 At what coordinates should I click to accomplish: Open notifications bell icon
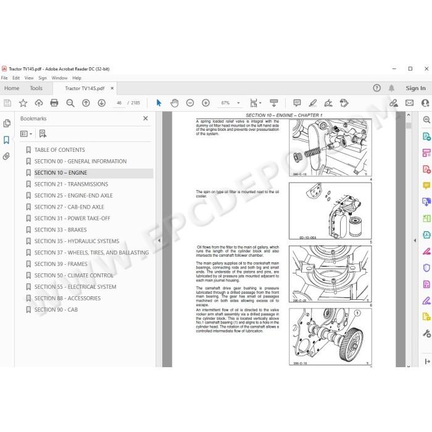pos(391,88)
